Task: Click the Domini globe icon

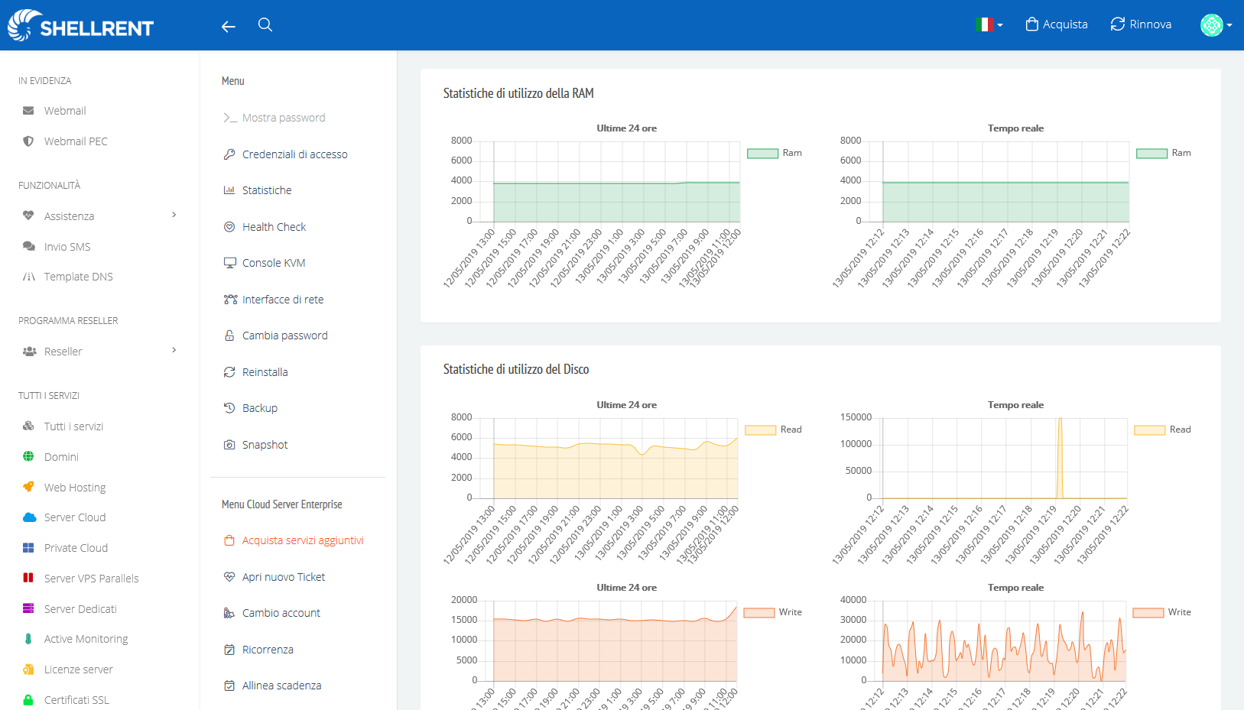Action: (x=28, y=456)
